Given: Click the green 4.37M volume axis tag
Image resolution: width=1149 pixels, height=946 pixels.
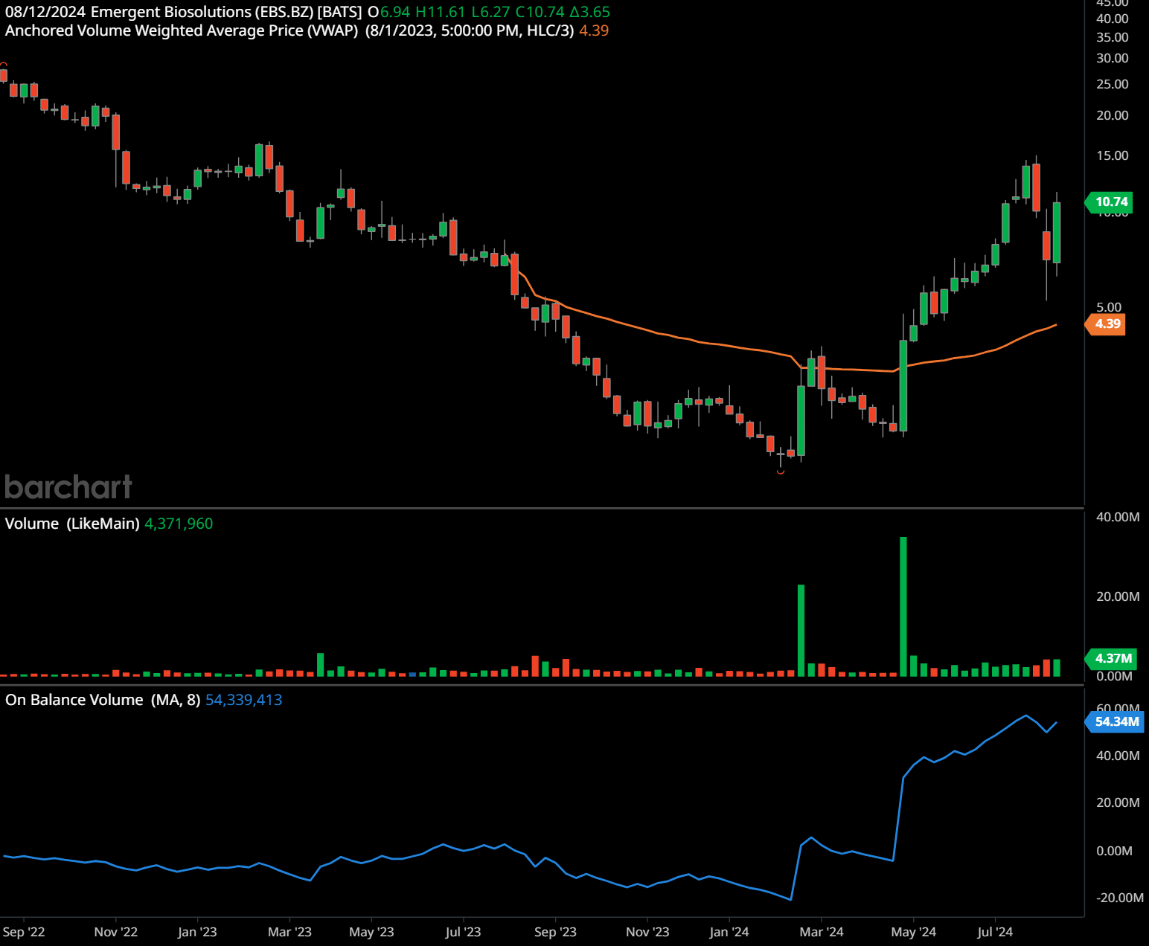Looking at the screenshot, I should click(1112, 658).
